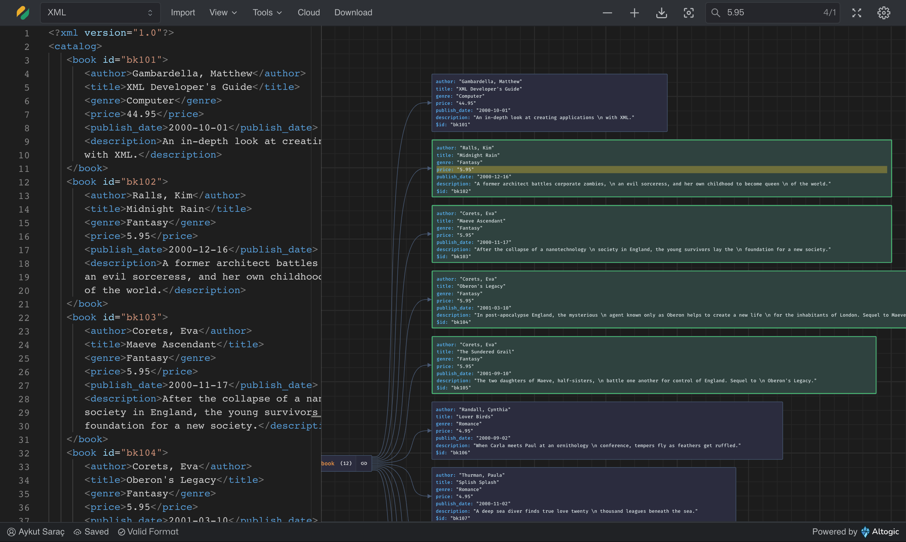Click the link icon on book node

point(363,463)
